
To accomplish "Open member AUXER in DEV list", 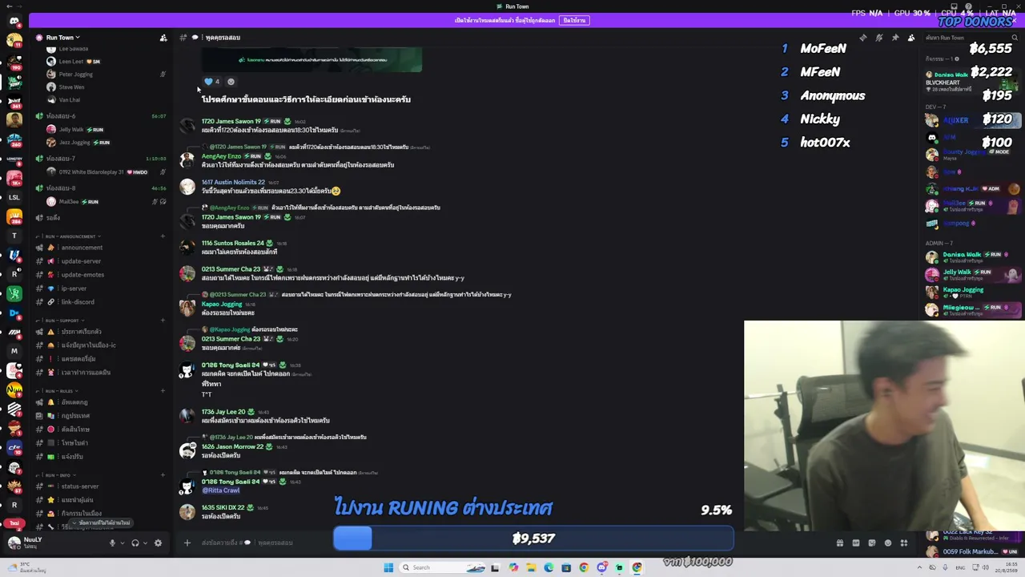I will (973, 120).
